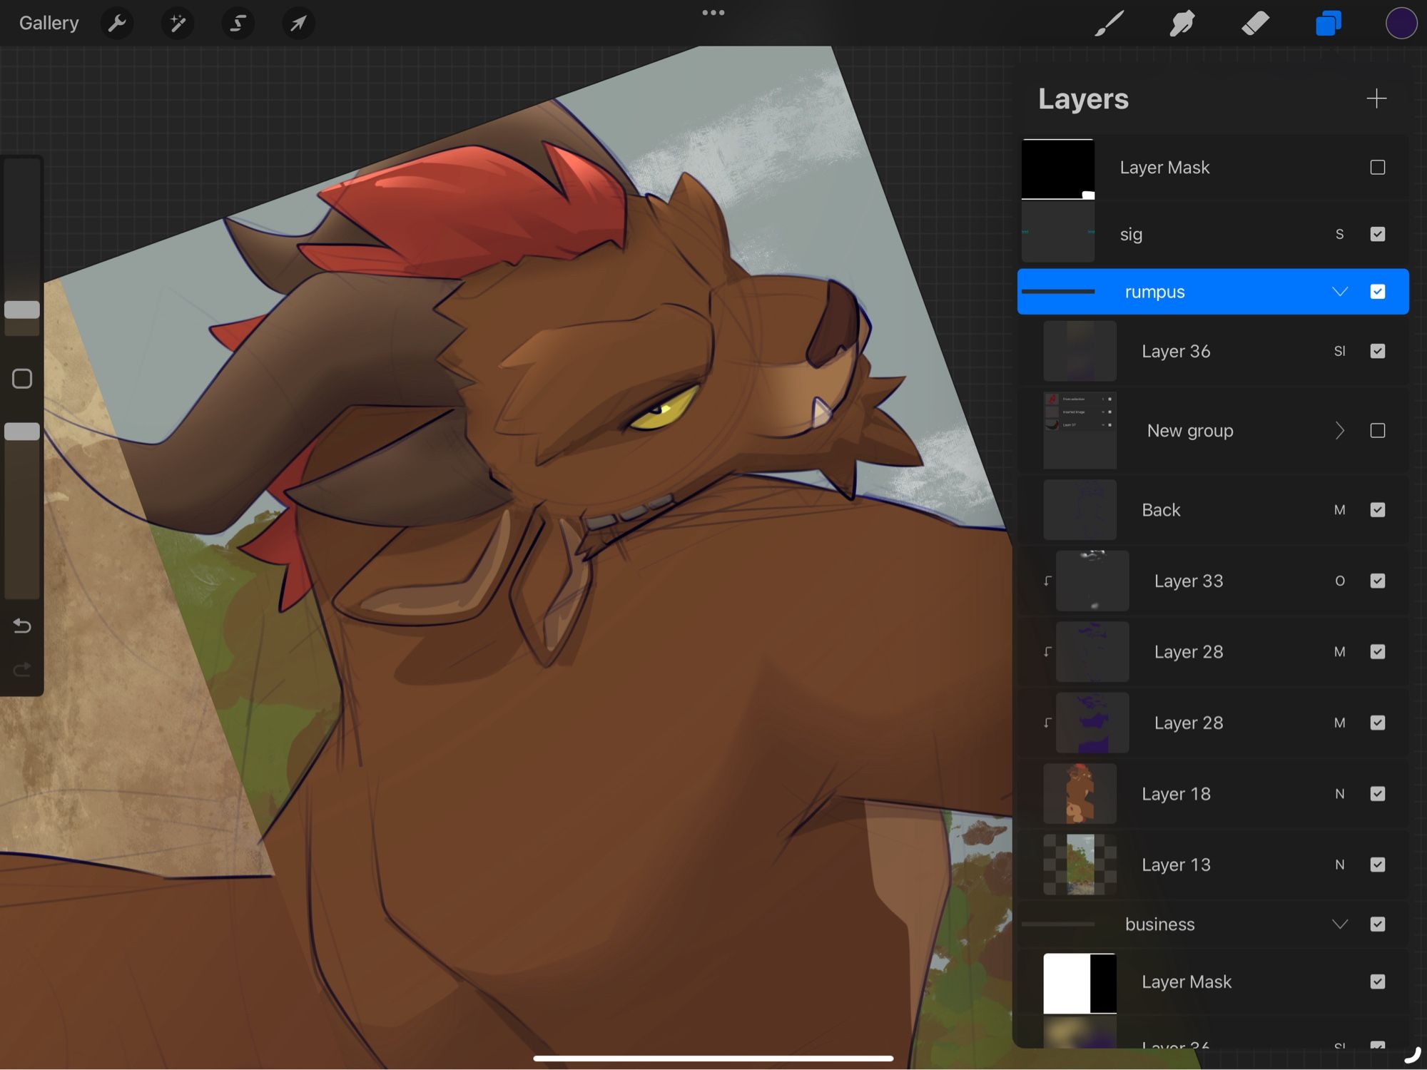Select the Smudge tool
Image resolution: width=1427 pixels, height=1070 pixels.
[x=1182, y=24]
